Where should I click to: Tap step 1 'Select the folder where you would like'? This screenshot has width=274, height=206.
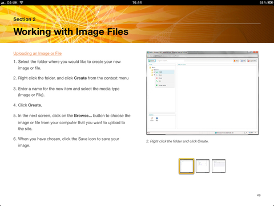(x=67, y=65)
